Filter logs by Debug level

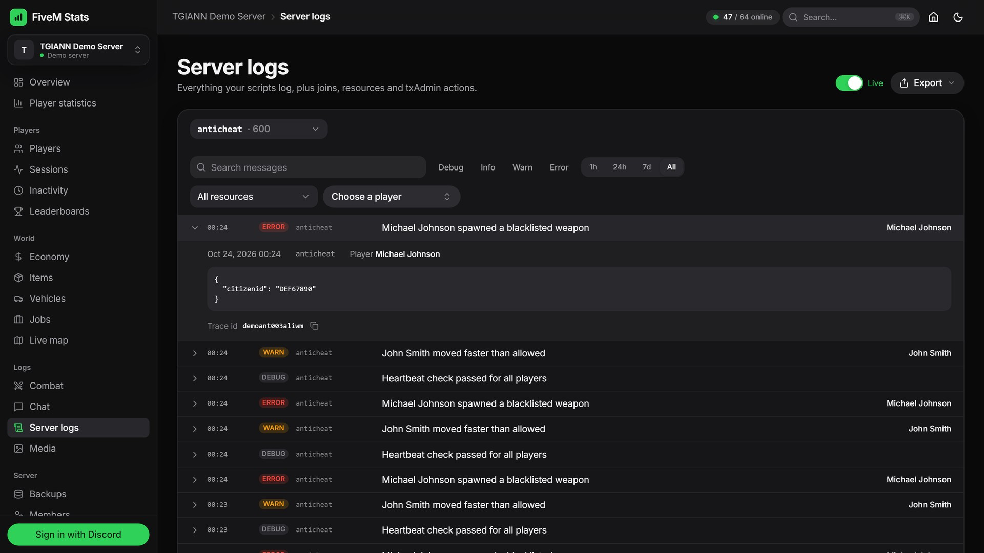[x=450, y=167]
